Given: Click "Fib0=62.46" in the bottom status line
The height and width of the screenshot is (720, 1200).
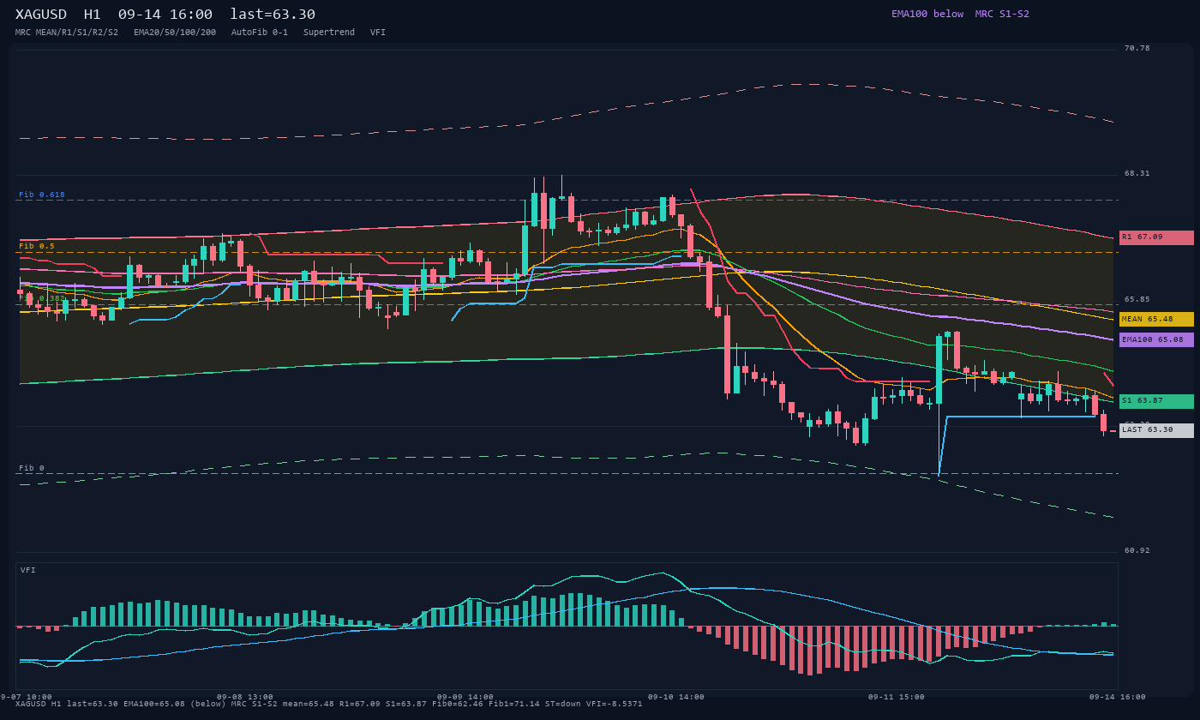Looking at the screenshot, I should pyautogui.click(x=458, y=704).
